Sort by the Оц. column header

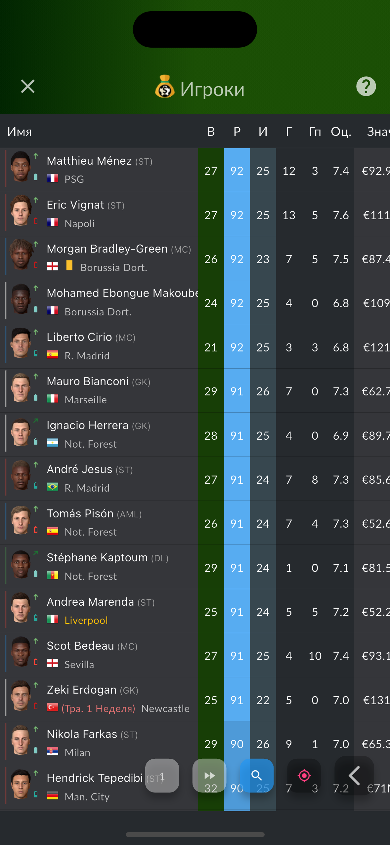[341, 132]
